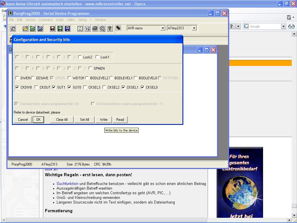Open the Edit menu
This screenshot has height=223, width=297.
(x=20, y=20)
